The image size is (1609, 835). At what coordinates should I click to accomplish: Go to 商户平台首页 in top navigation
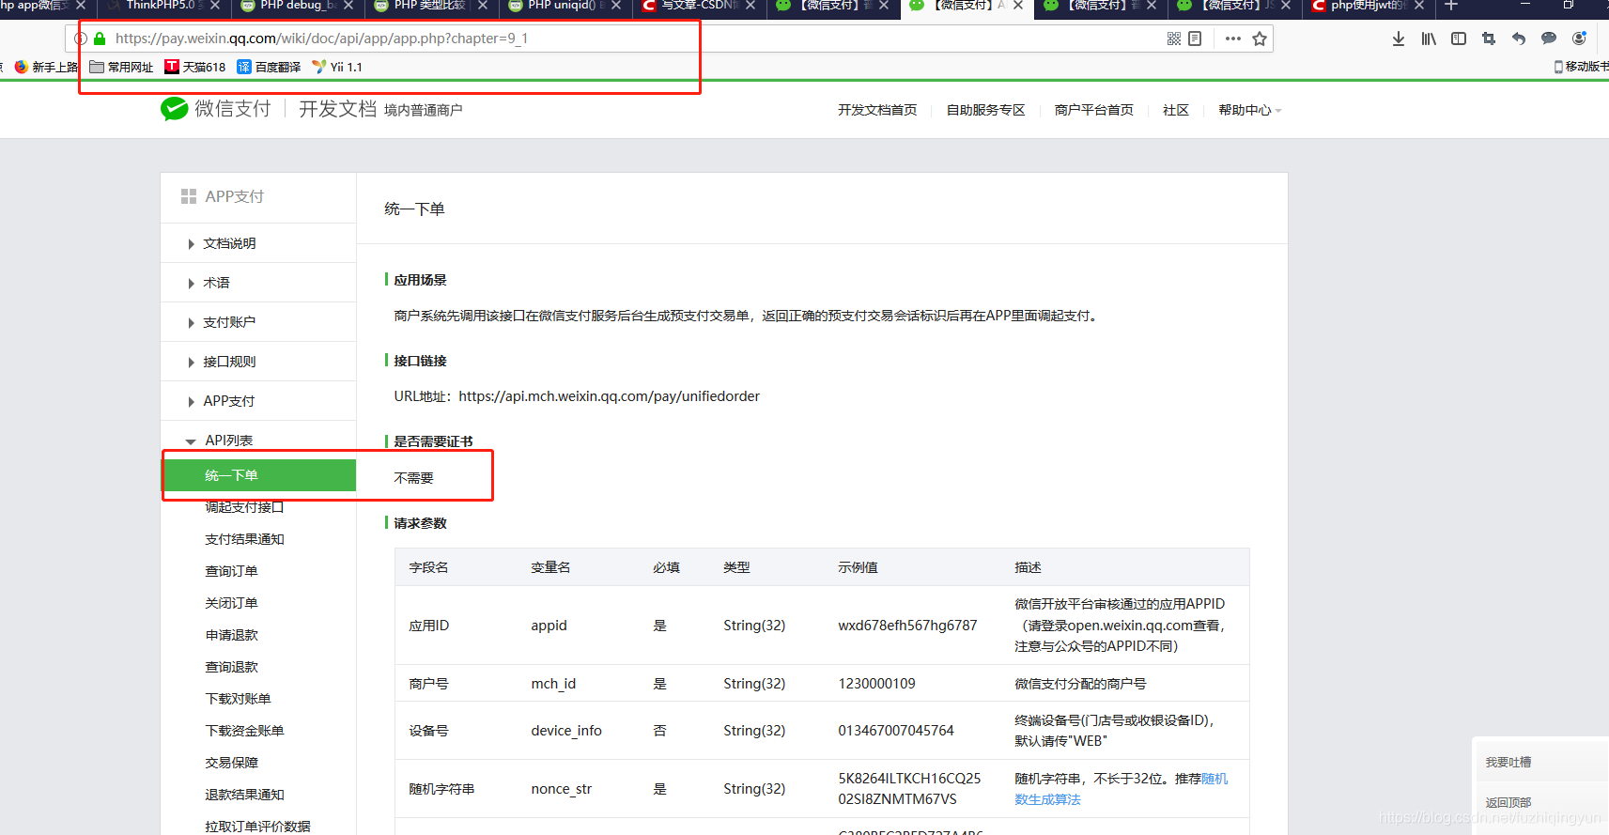point(1093,110)
